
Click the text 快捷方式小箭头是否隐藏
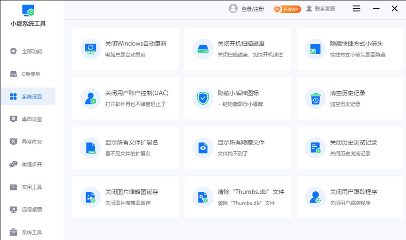click(358, 55)
